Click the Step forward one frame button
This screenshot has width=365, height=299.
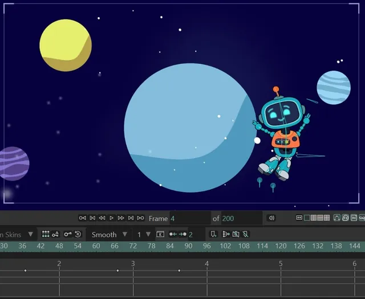(x=131, y=218)
